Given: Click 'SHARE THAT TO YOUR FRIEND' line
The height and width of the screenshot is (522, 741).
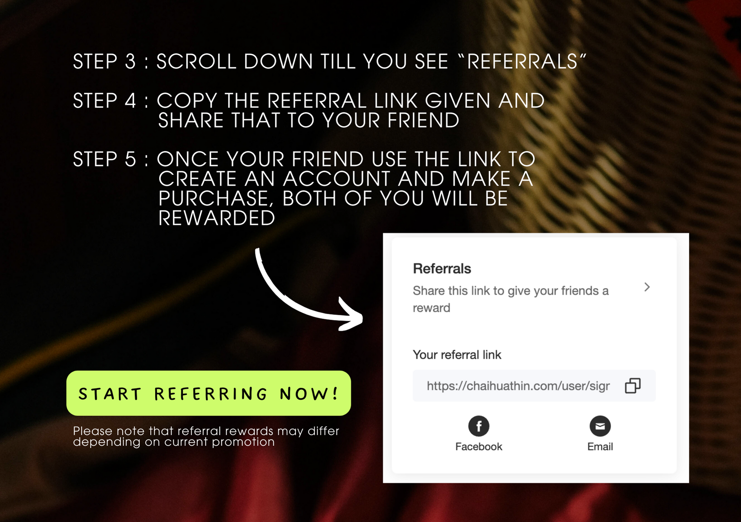Looking at the screenshot, I should 309,120.
